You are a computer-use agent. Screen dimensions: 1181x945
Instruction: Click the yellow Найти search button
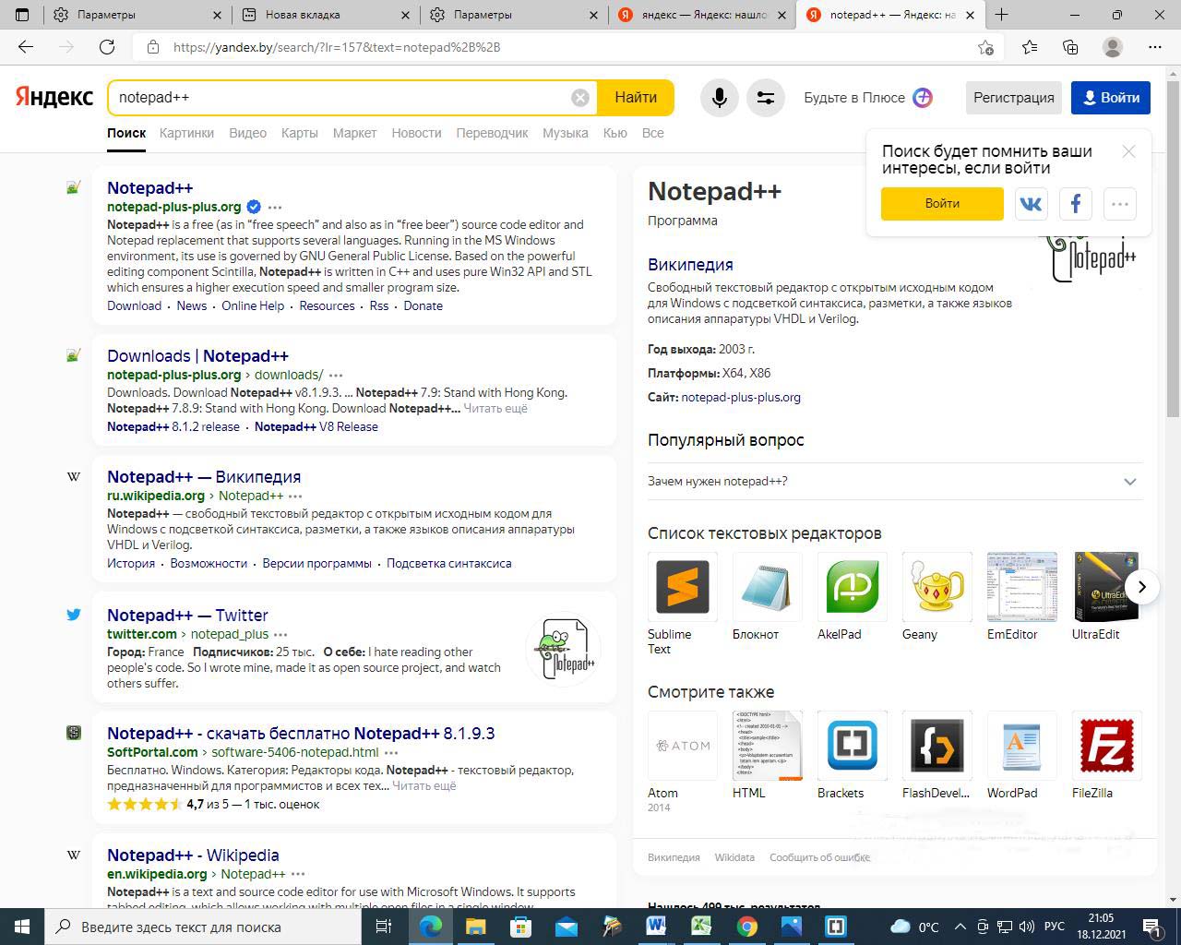pos(636,98)
